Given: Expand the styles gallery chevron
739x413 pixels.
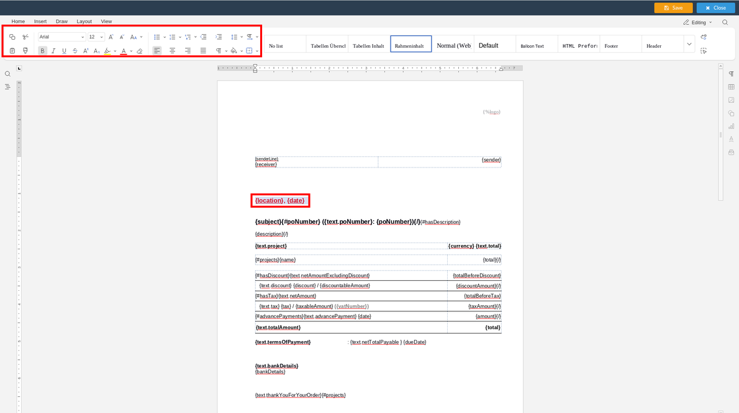Looking at the screenshot, I should point(689,44).
